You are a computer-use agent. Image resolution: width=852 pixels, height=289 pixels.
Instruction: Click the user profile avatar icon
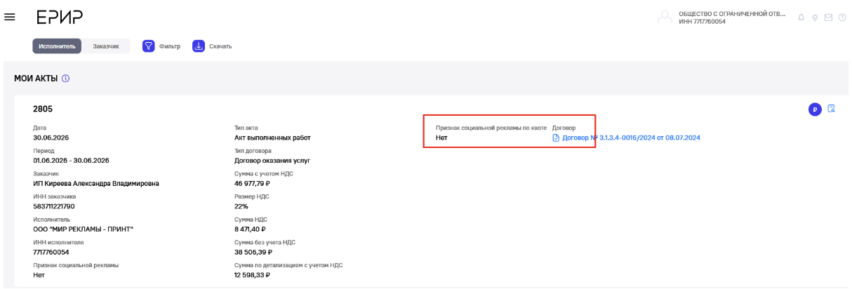pyautogui.click(x=665, y=18)
